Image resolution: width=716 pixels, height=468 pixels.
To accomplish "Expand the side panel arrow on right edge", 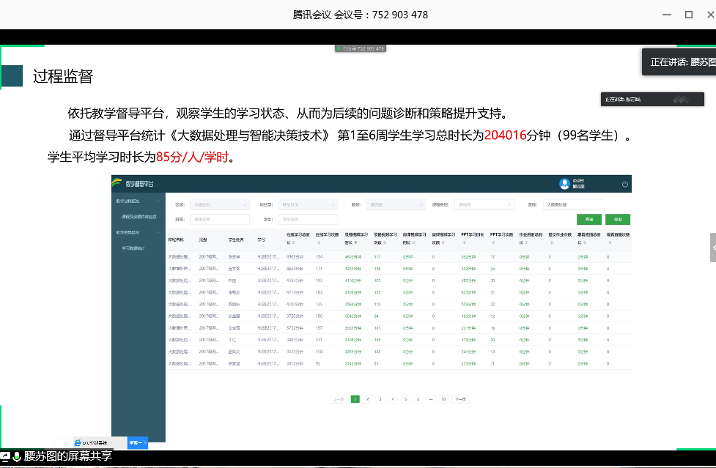I will [x=712, y=248].
